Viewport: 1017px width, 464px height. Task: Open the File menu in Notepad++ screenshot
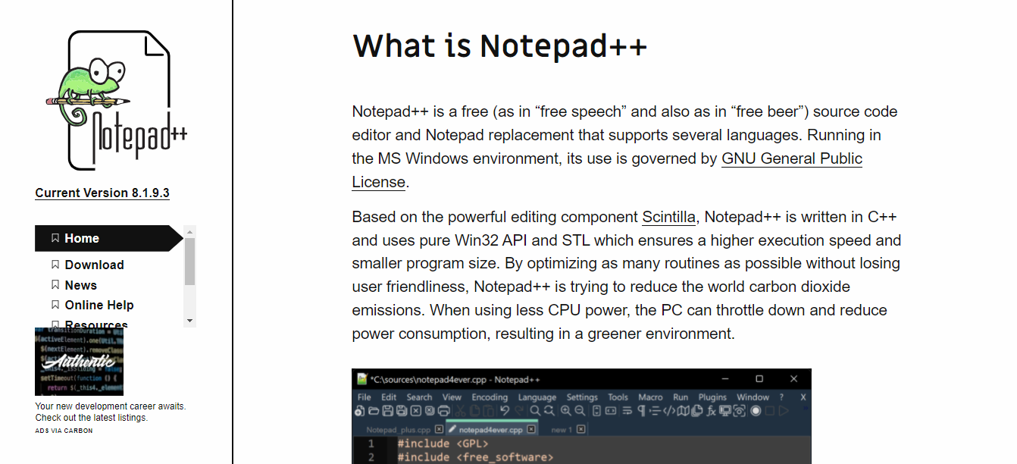click(365, 397)
